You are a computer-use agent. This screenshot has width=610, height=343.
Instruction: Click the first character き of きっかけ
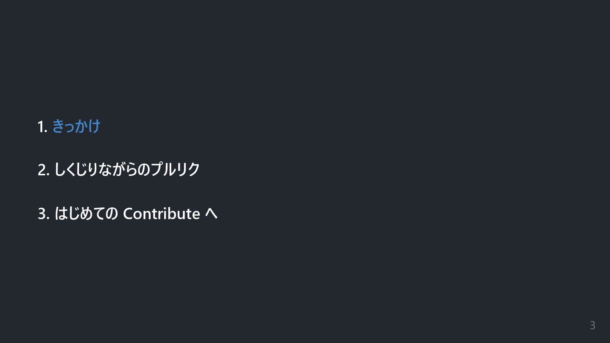coord(58,126)
